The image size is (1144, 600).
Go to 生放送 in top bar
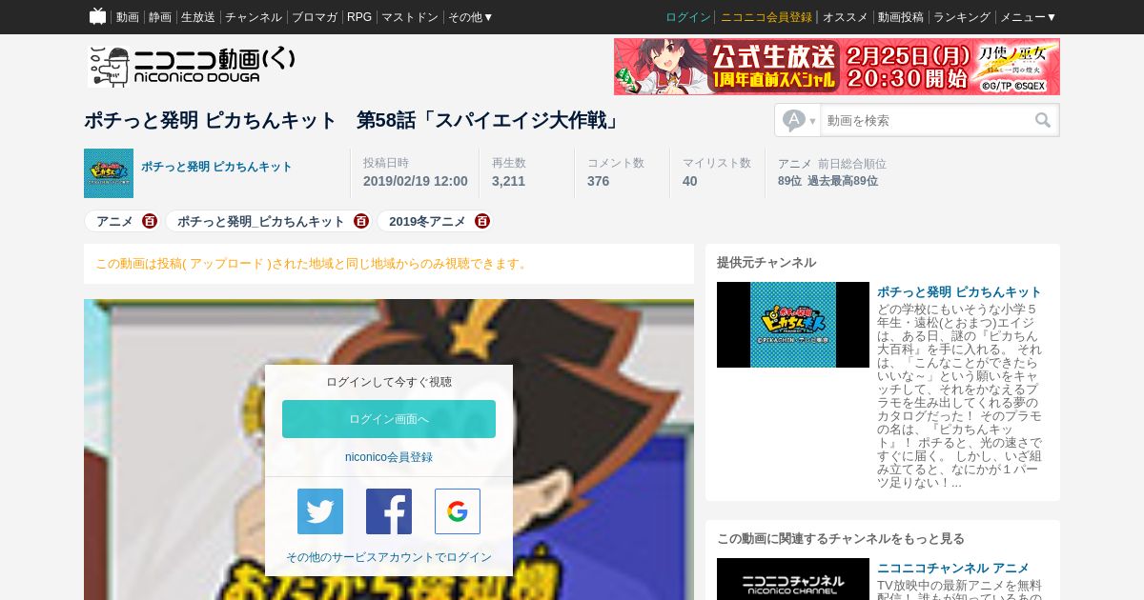tap(198, 17)
